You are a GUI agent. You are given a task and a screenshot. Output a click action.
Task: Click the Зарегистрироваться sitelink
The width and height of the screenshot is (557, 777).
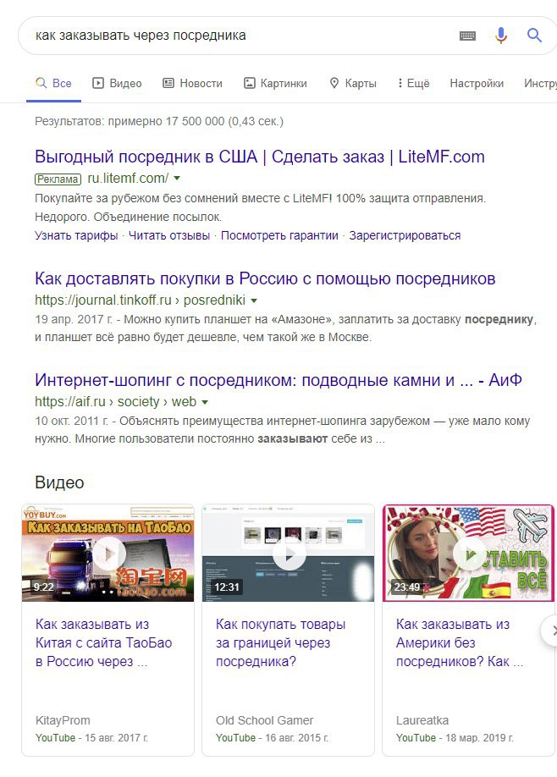tap(405, 235)
